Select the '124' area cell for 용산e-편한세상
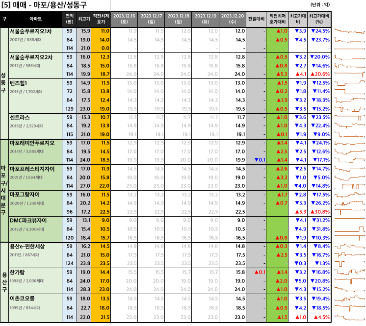 pos(70,264)
